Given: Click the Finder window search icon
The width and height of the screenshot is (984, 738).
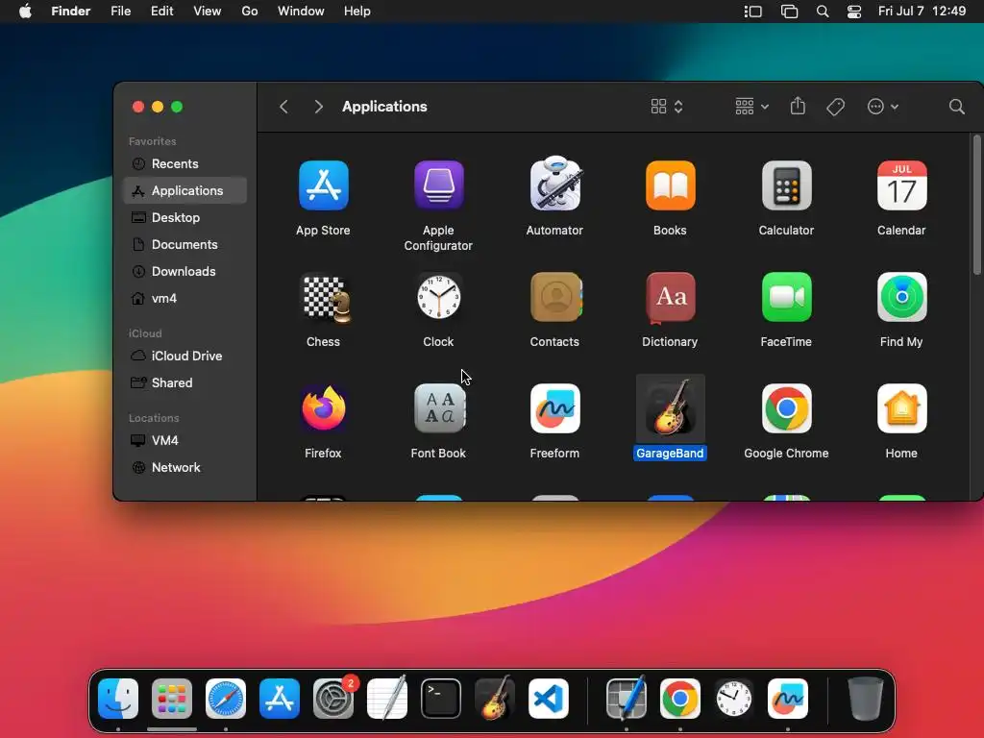Looking at the screenshot, I should click(x=956, y=107).
